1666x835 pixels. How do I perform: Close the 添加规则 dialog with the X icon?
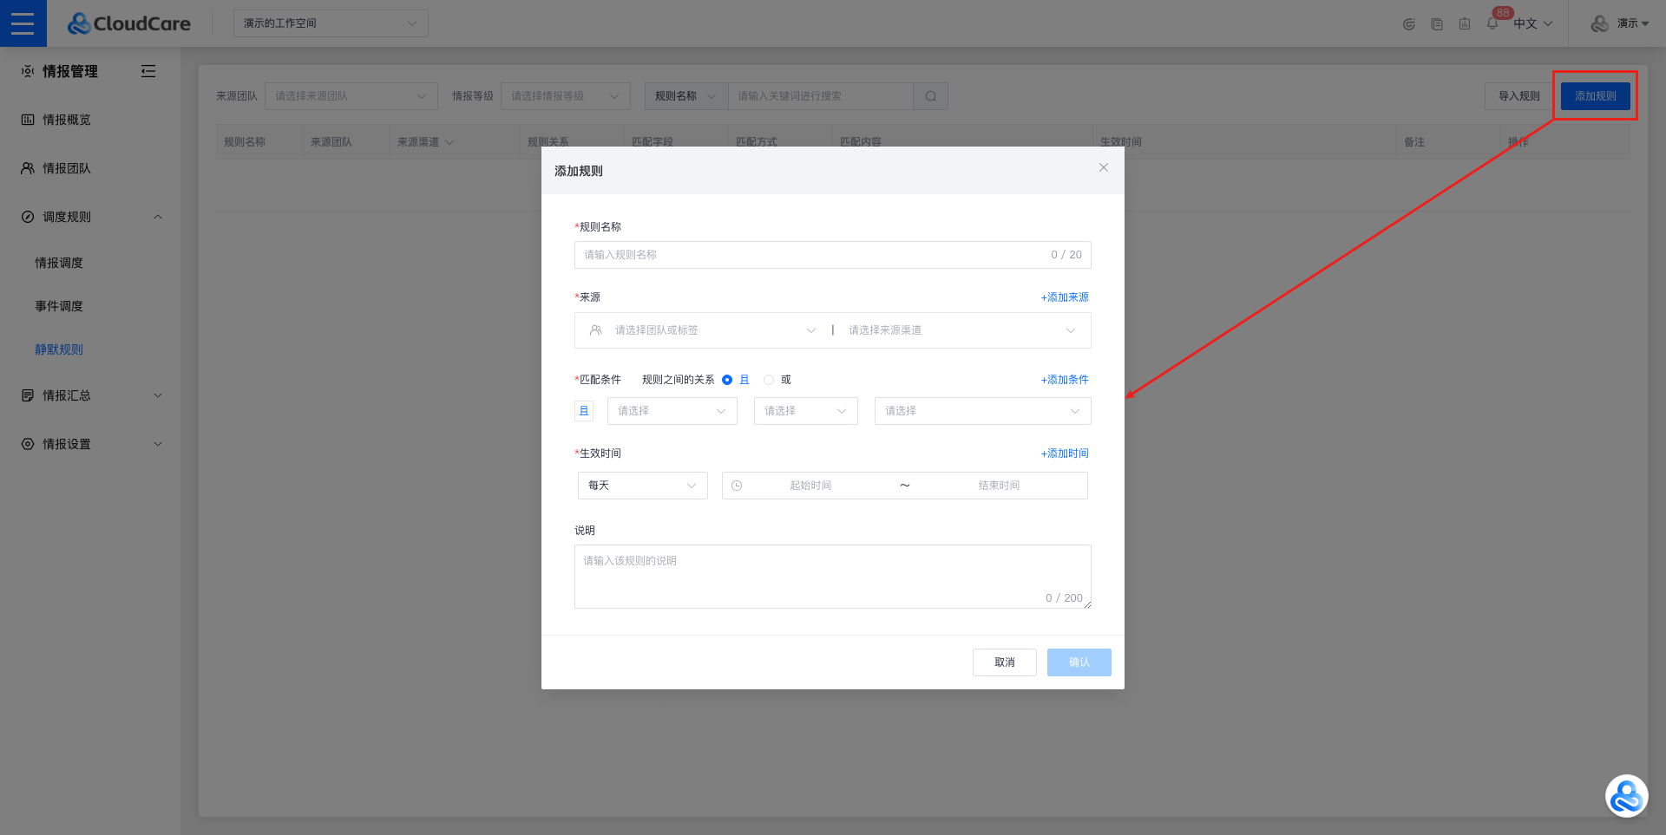pyautogui.click(x=1104, y=167)
